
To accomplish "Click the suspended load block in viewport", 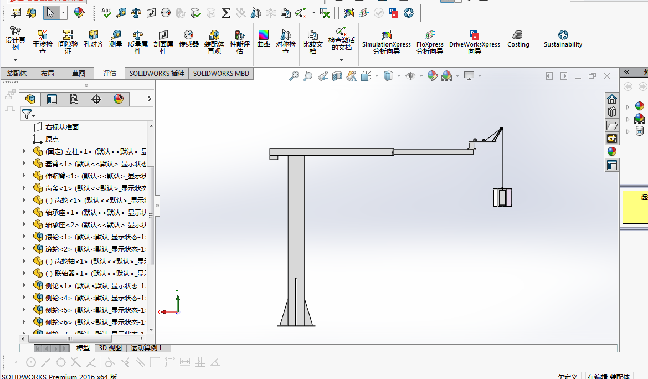I will (x=502, y=198).
